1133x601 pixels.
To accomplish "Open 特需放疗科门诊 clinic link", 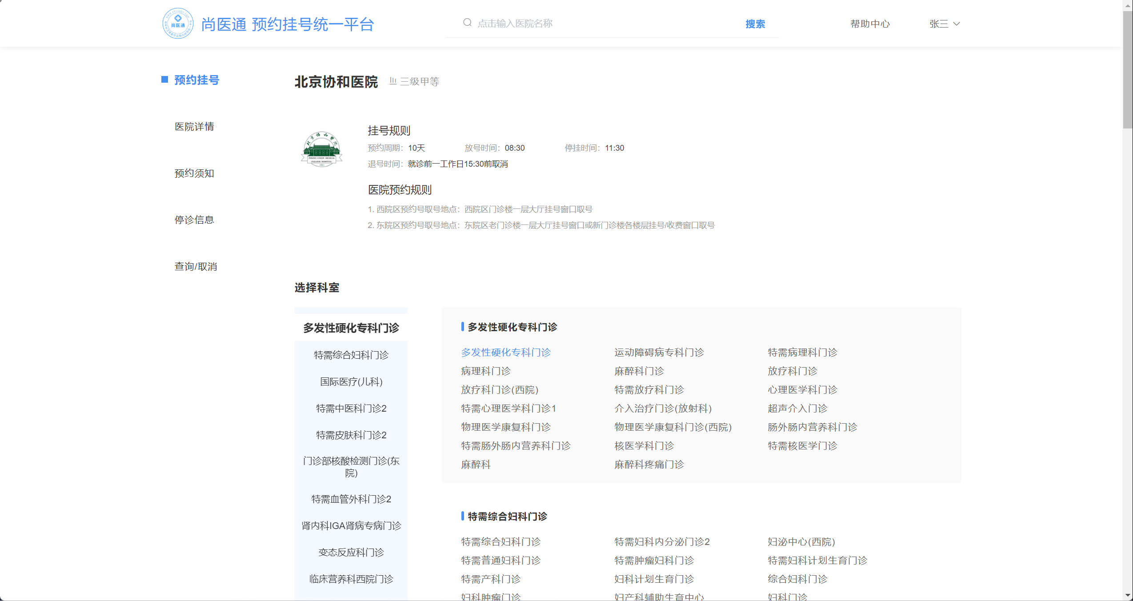I will 649,389.
